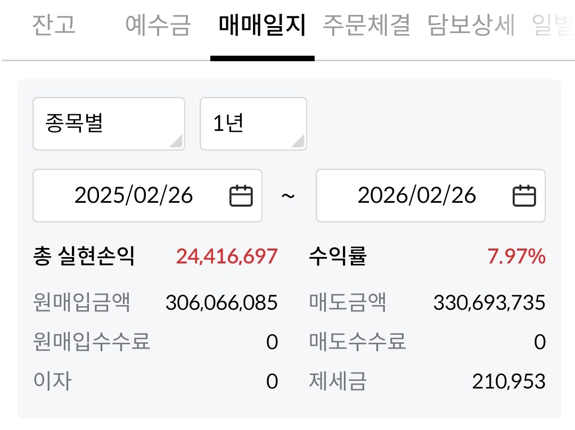Select the partially visible 일별 tab

click(554, 25)
